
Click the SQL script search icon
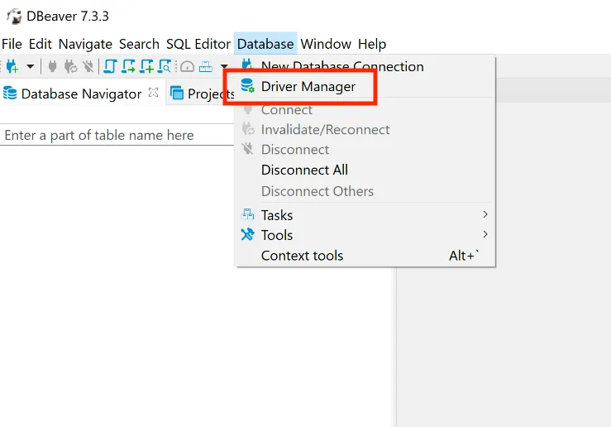pyautogui.click(x=165, y=67)
